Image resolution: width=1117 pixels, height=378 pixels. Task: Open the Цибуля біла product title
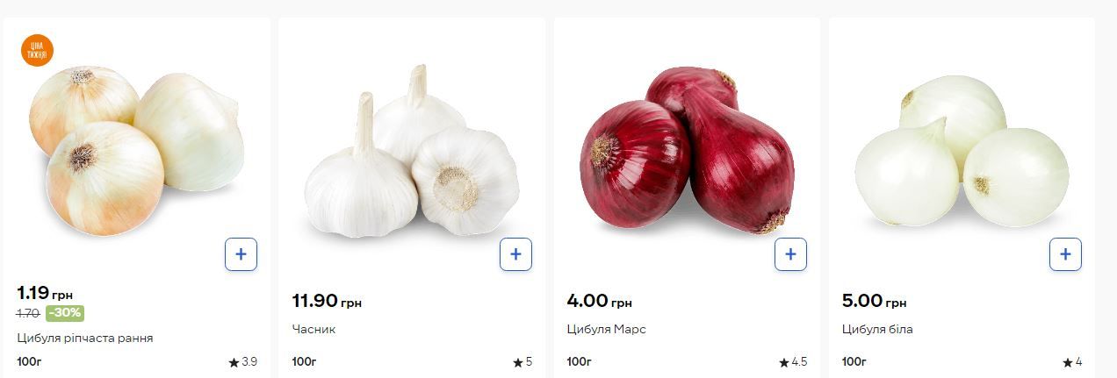click(877, 329)
